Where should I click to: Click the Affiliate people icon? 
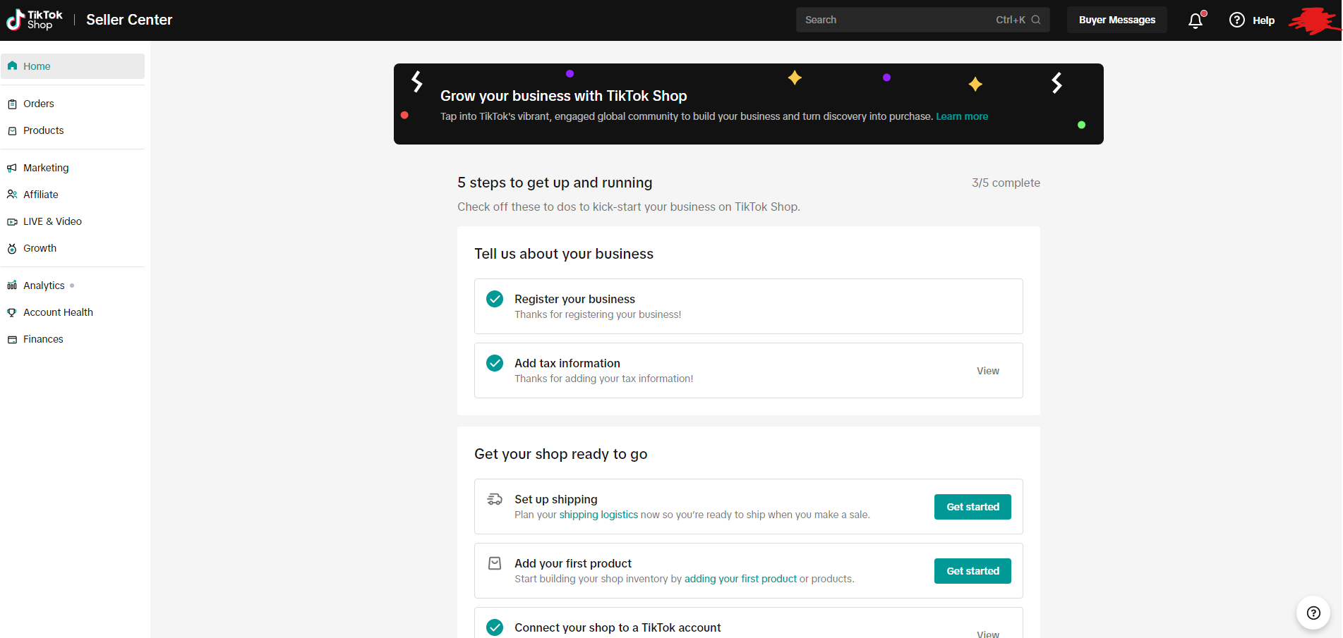click(x=12, y=195)
